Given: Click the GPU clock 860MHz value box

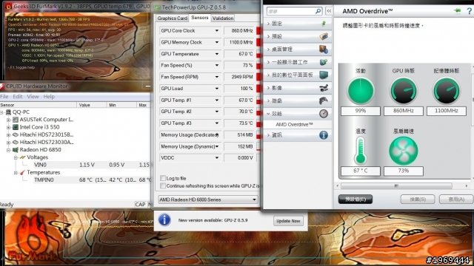Looking at the screenshot, I should 403,111.
